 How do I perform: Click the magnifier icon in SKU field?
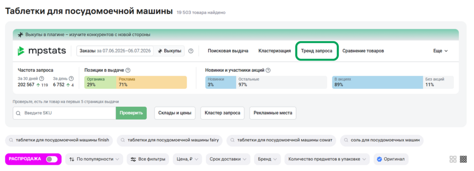pos(19,113)
